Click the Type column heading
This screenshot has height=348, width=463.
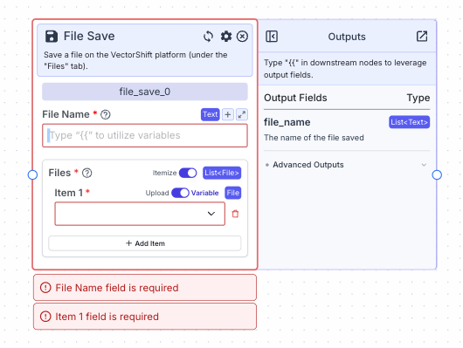click(418, 98)
